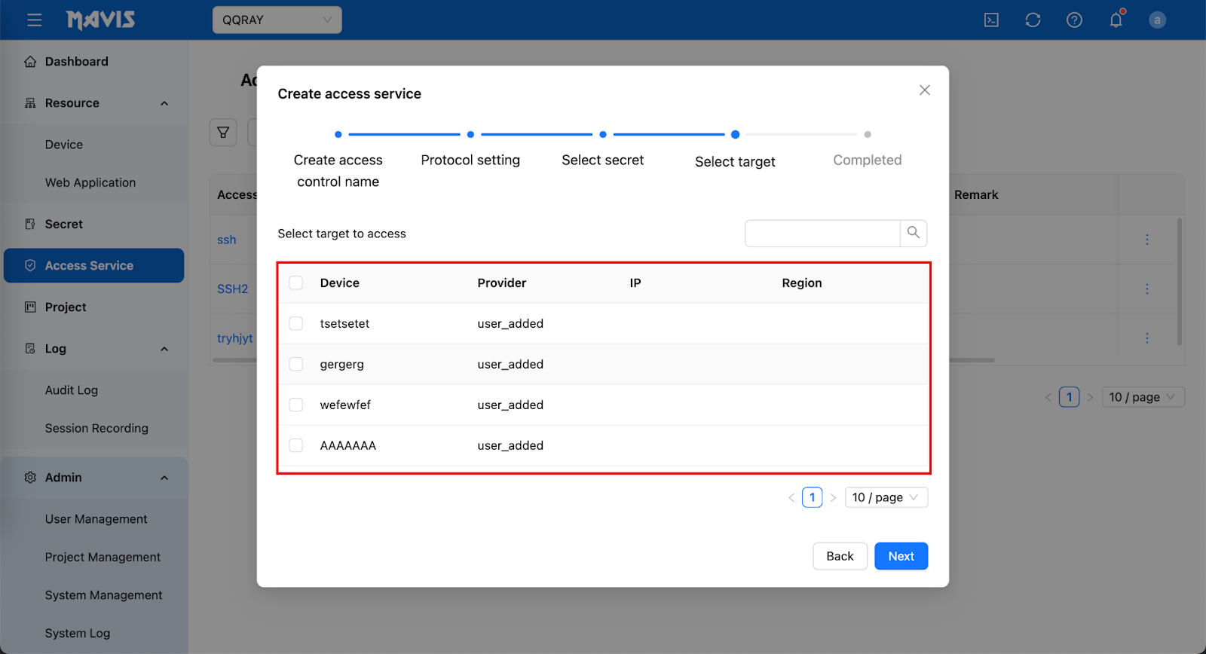The height and width of the screenshot is (654, 1206).
Task: Check the tsetsetet device checkbox
Action: point(296,323)
